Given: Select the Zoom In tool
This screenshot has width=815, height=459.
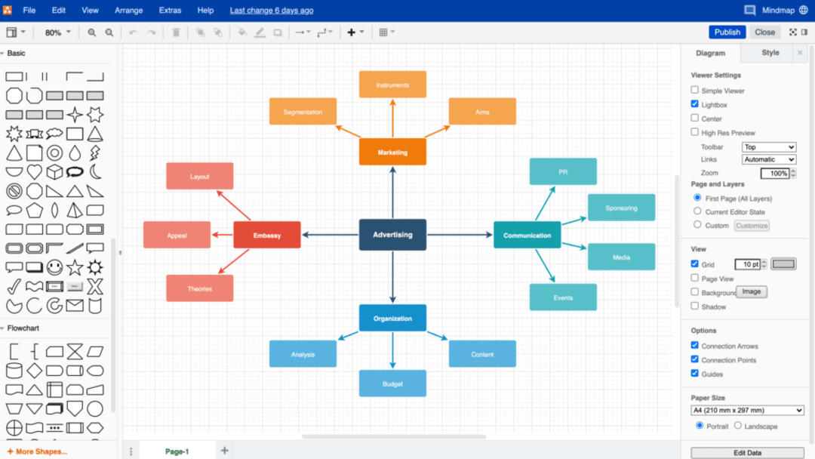Looking at the screenshot, I should click(91, 32).
